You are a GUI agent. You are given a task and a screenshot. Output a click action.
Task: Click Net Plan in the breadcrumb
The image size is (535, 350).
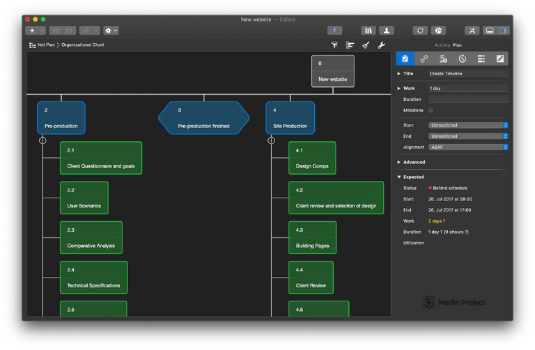tap(45, 45)
